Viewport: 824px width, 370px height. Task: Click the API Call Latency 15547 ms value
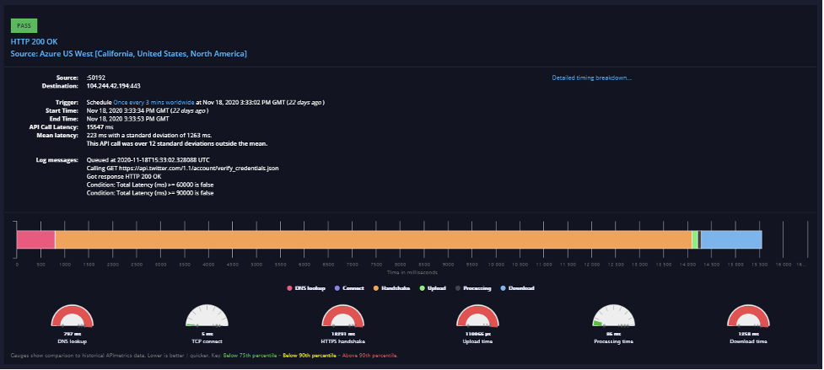coord(100,127)
